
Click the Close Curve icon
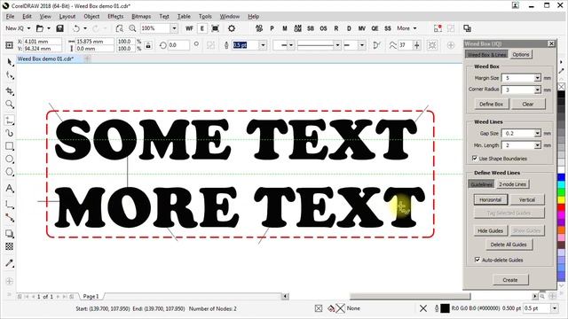click(376, 45)
